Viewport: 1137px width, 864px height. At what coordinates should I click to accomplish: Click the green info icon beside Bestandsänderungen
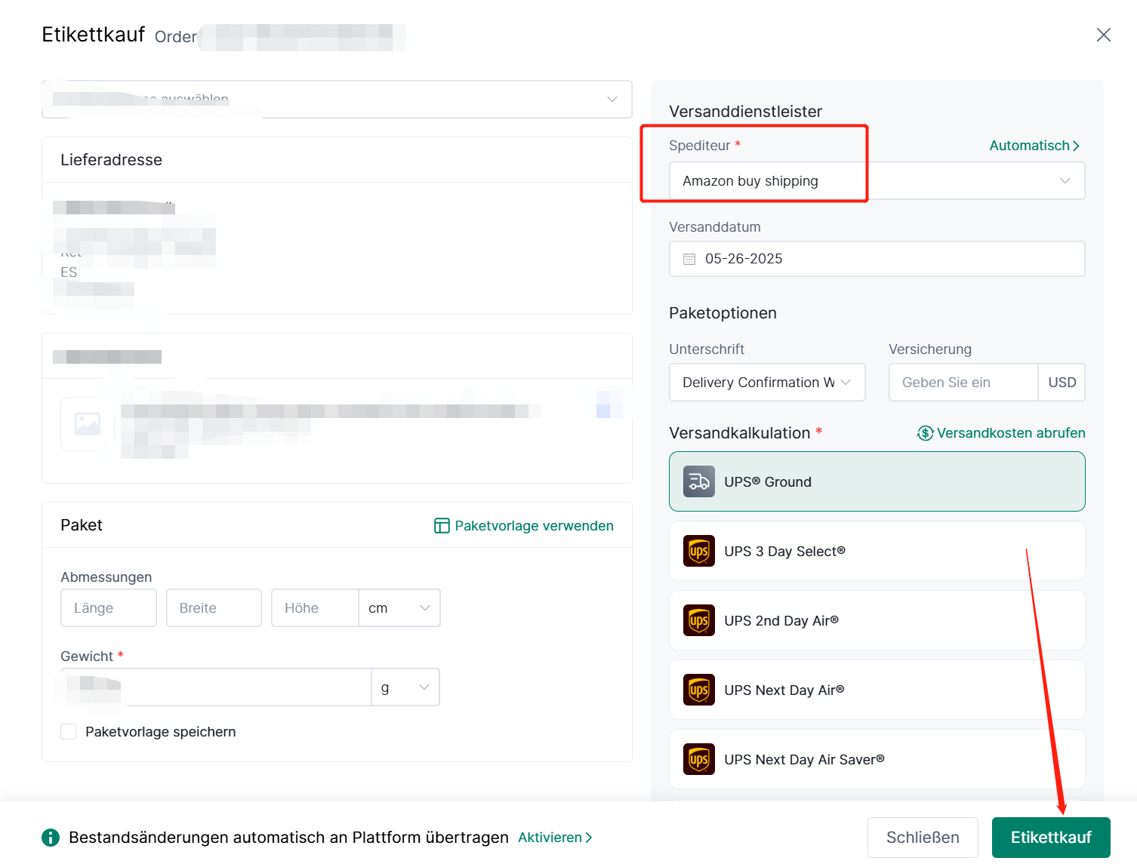[x=51, y=838]
